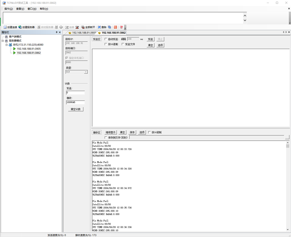The height and width of the screenshot is (237, 291).
Task: Click the receive log vertical scrollbar
Action: point(287,183)
